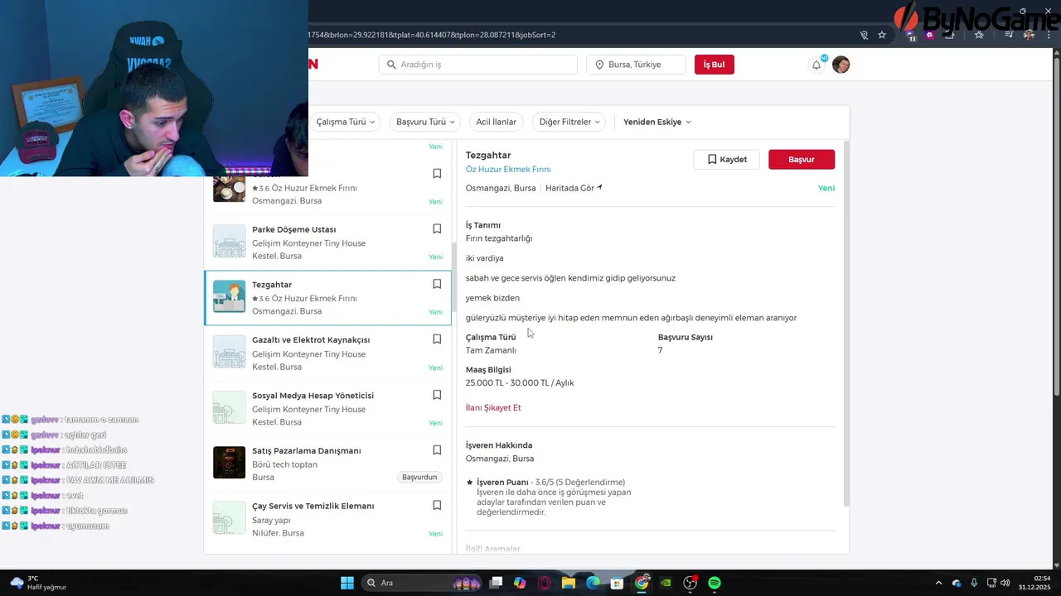The image size is (1061, 596).
Task: Bookmark the Çay Servis ve Temizlik Elemanı listing
Action: pyautogui.click(x=437, y=506)
